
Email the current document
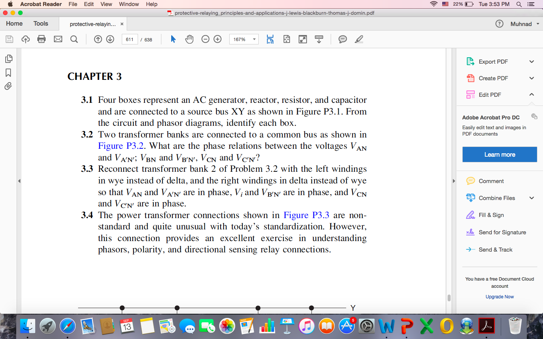click(57, 39)
